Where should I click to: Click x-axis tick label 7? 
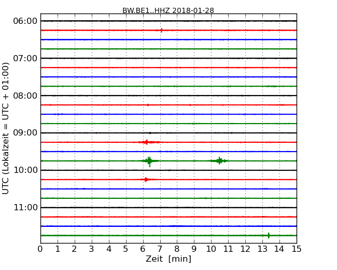[160, 249]
